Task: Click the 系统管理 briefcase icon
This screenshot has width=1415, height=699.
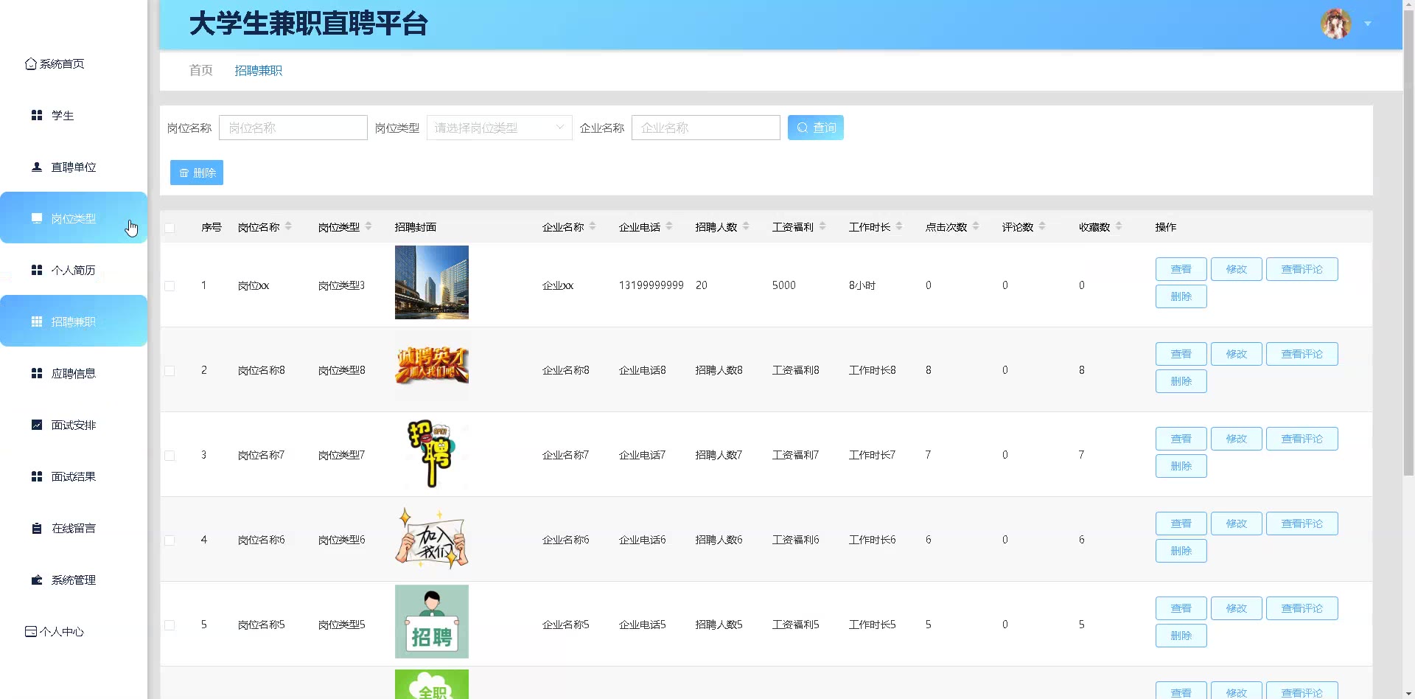Action: (x=37, y=580)
